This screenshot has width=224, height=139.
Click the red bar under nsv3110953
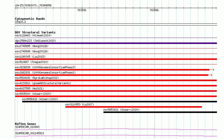pyautogui.click(x=134, y=107)
